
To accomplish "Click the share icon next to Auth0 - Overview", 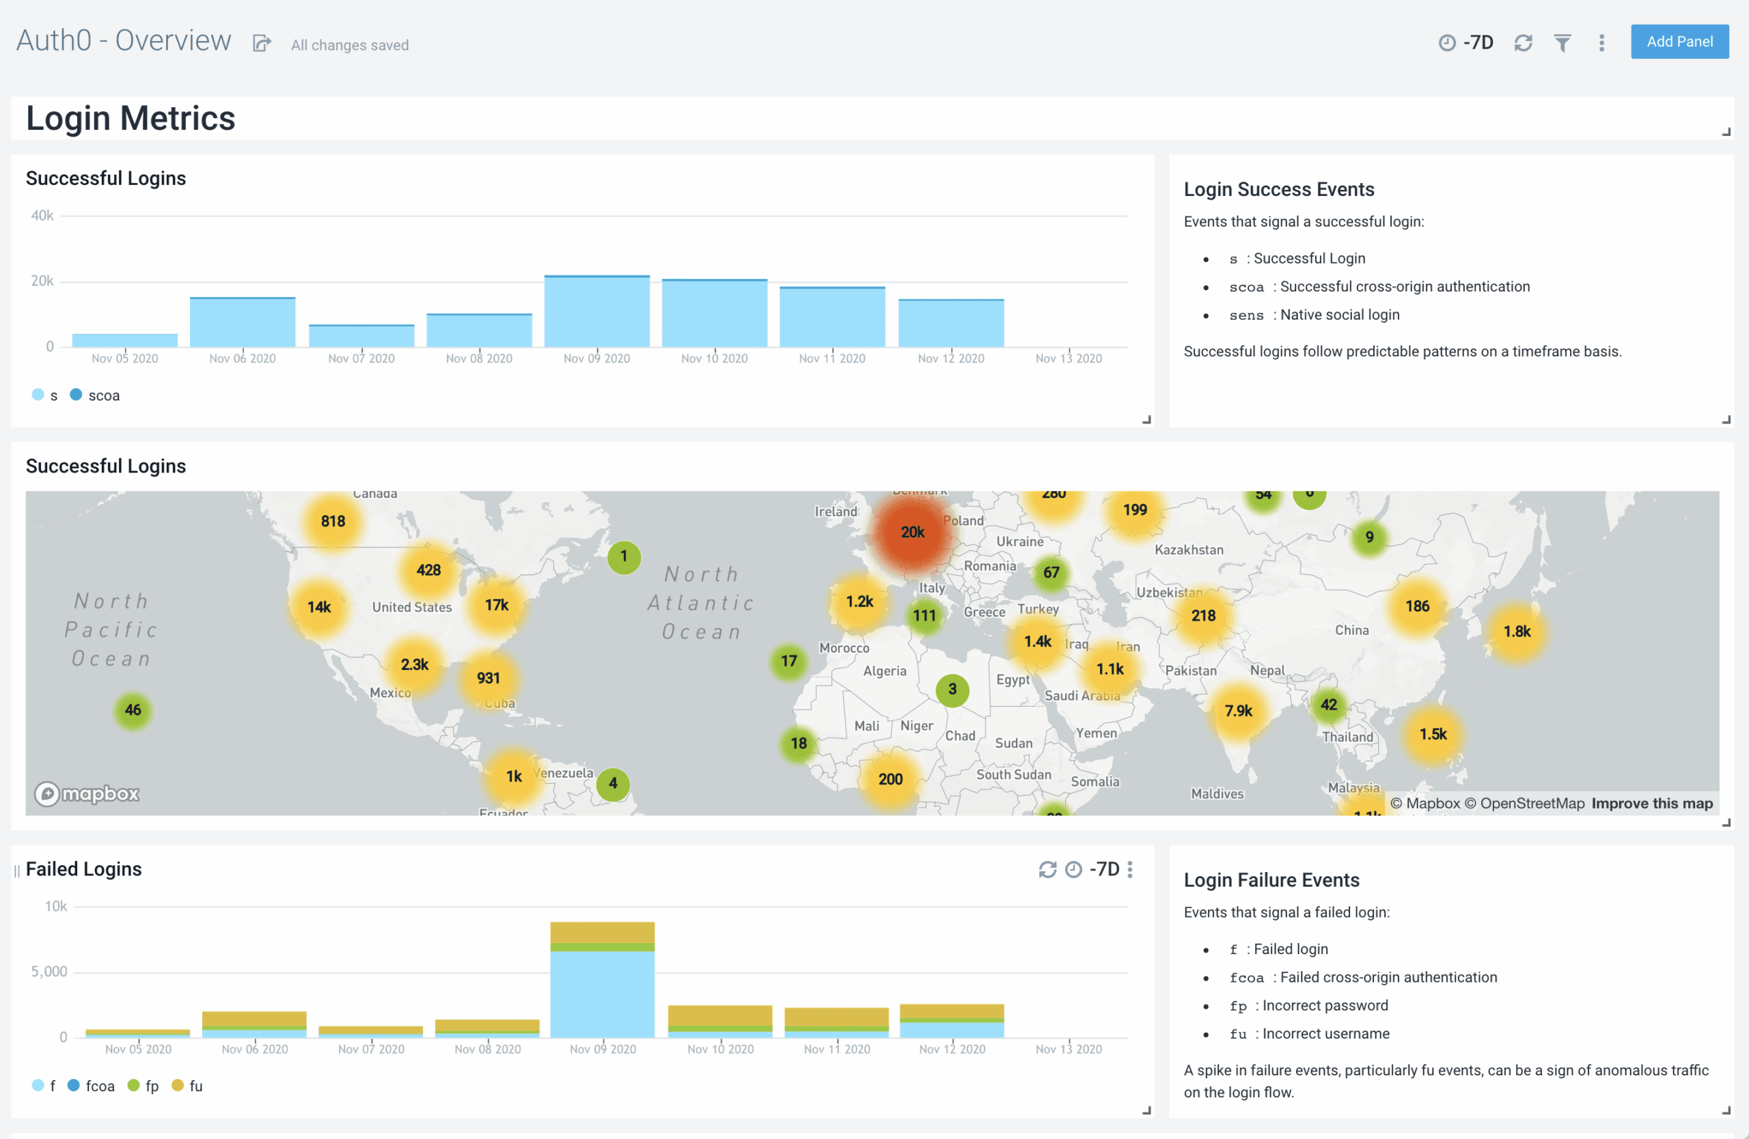I will click(261, 43).
